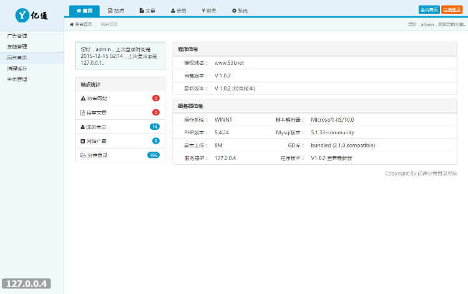Click the 后台首页 breadcrumb with house icon
The width and height of the screenshot is (468, 294).
click(81, 24)
